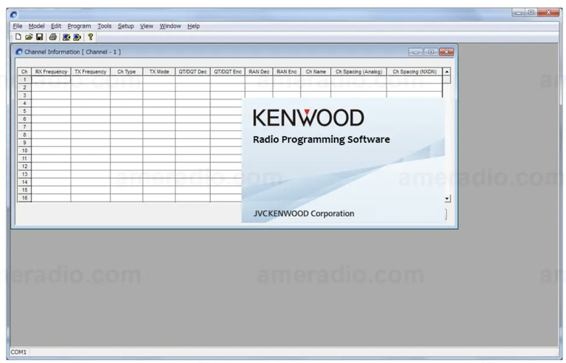Close the Channel Information window

point(446,52)
